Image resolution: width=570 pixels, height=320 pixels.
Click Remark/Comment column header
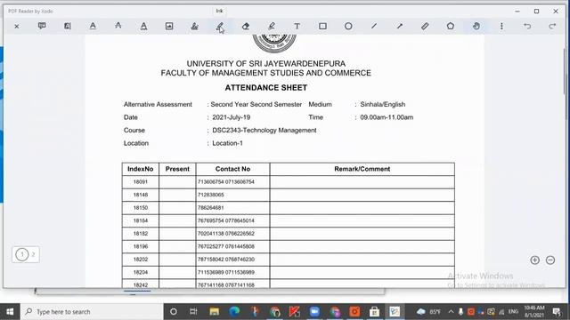pos(362,169)
